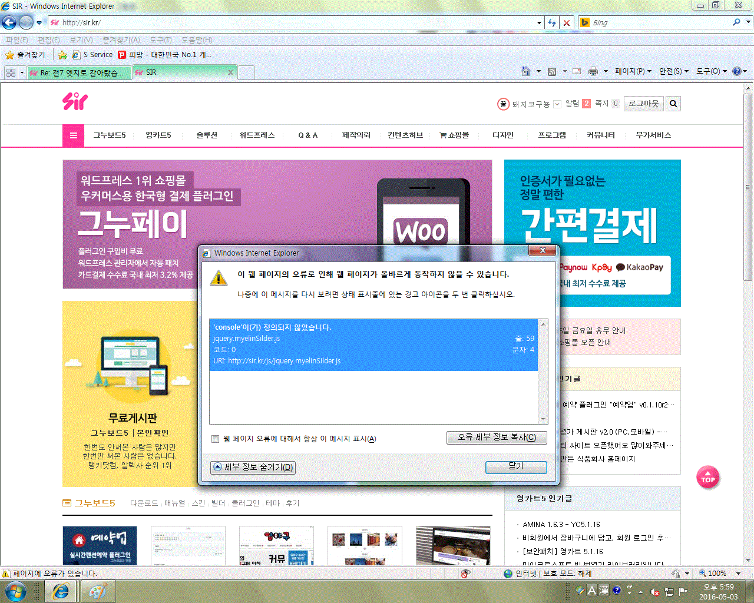Image resolution: width=754 pixels, height=603 pixels.
Task: Click the red Stop loading icon
Action: point(567,22)
